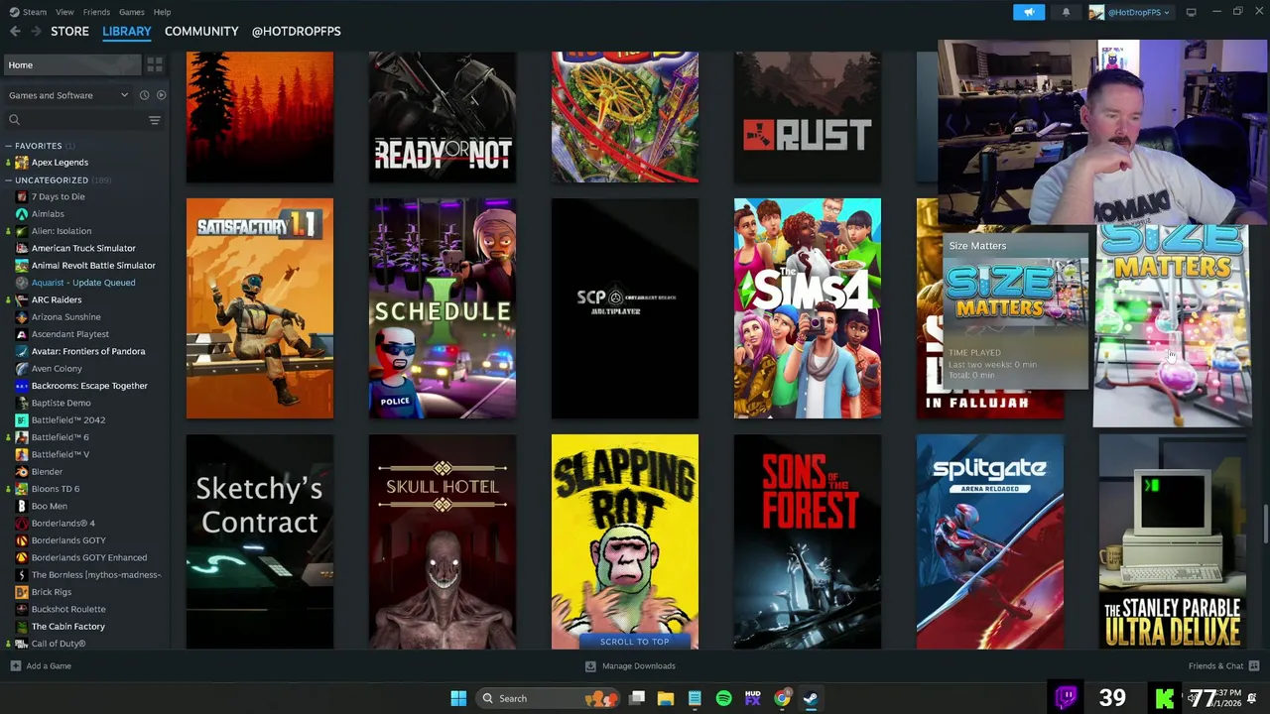
Task: Select the SCP Containment Breach Multiplayer cover
Action: coord(625,308)
